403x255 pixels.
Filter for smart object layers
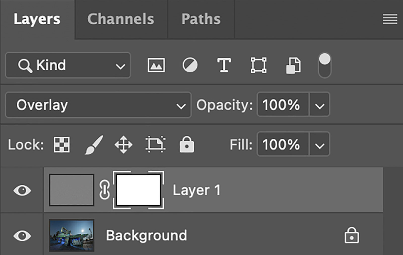(293, 65)
